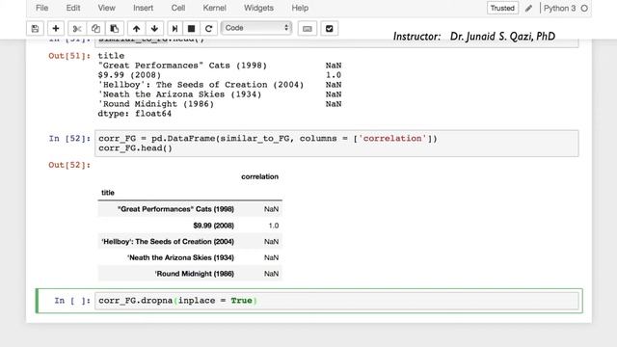Open the Edit menu

click(73, 8)
